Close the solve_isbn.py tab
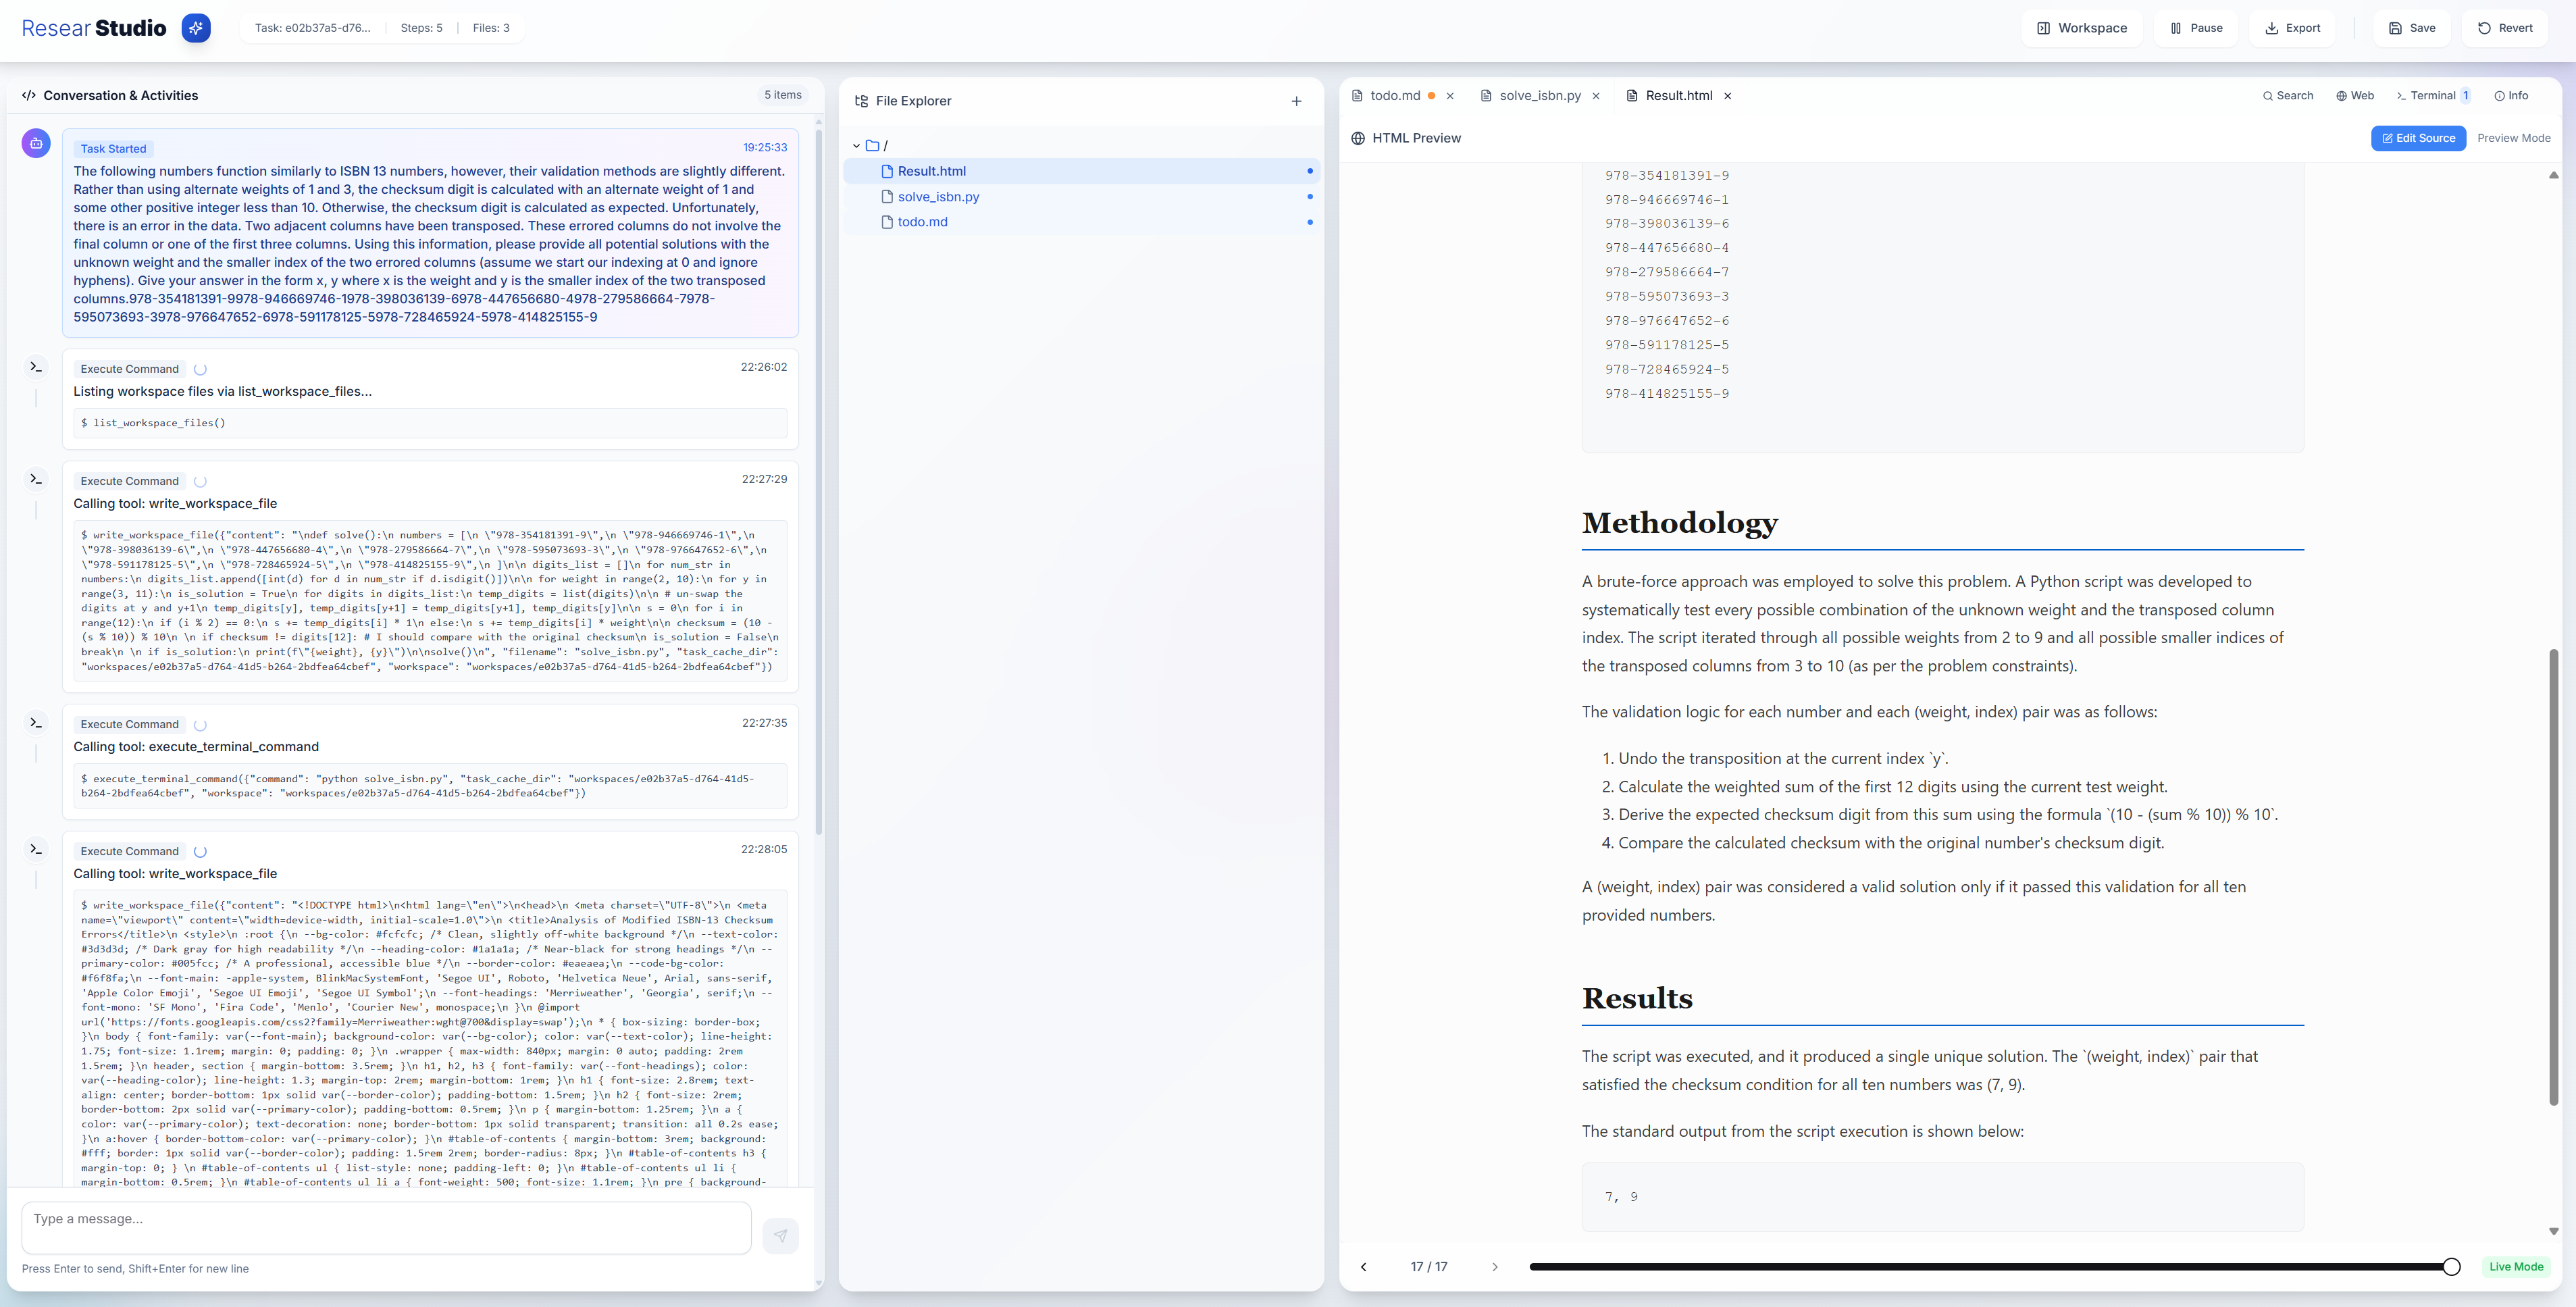 (1596, 96)
